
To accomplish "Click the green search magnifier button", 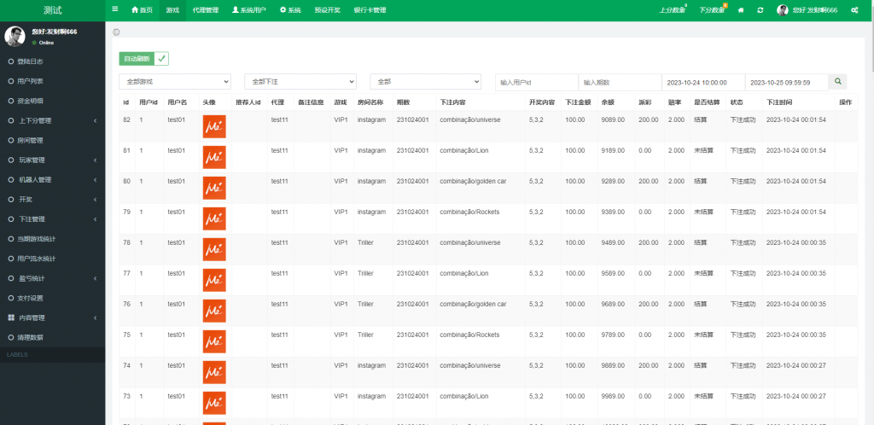I will tap(838, 81).
